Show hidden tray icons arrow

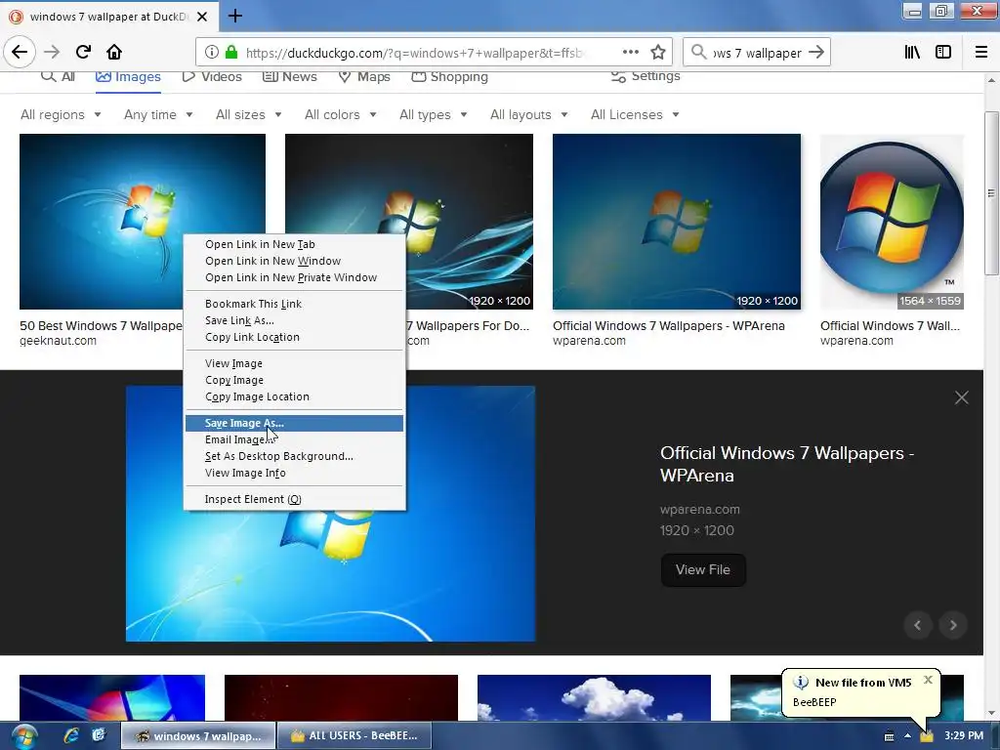907,736
